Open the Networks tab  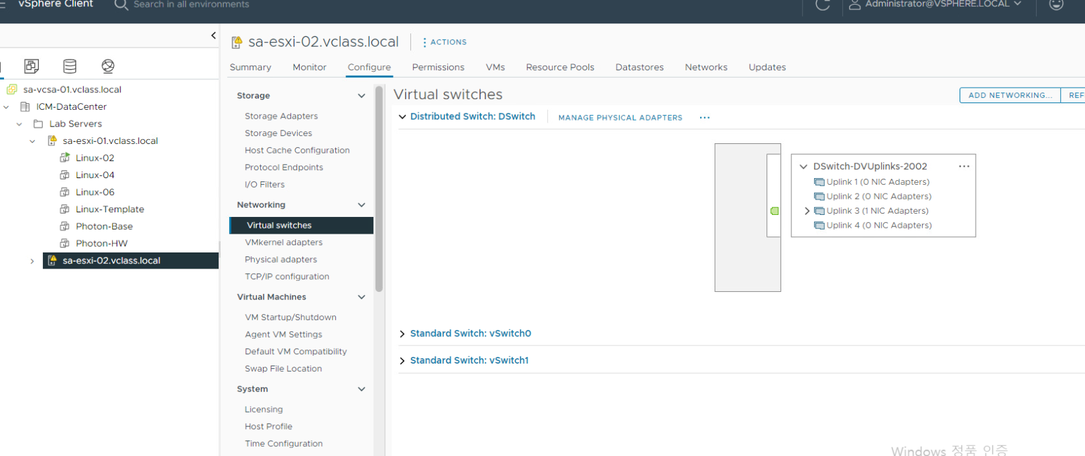(x=706, y=67)
